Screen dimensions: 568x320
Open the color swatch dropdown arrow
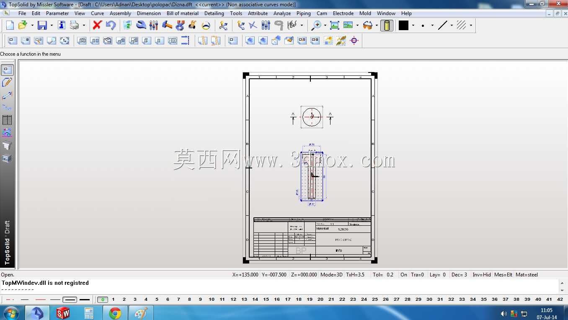(x=413, y=26)
